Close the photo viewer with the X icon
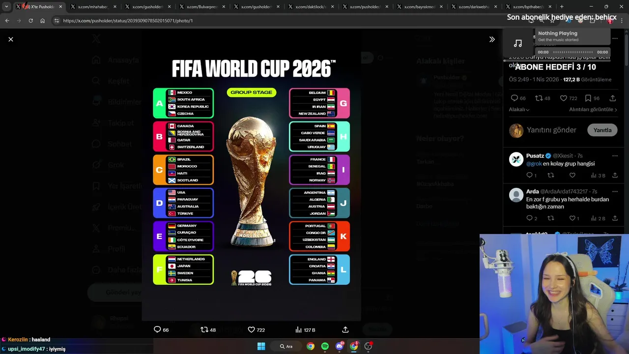Viewport: 629px width, 354px height. (11, 39)
